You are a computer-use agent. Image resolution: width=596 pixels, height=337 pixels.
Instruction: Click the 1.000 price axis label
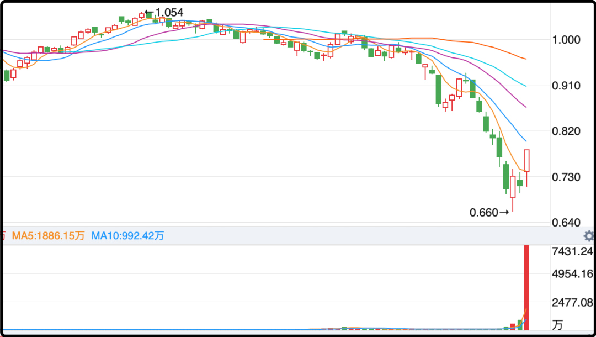(x=566, y=40)
